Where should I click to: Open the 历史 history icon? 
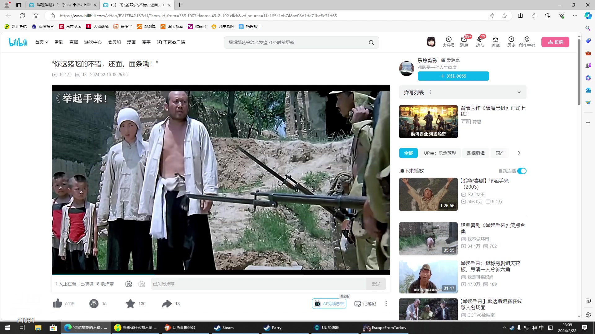pyautogui.click(x=511, y=42)
